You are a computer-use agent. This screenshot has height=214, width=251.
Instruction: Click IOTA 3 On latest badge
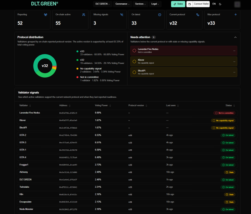[x=228, y=143]
